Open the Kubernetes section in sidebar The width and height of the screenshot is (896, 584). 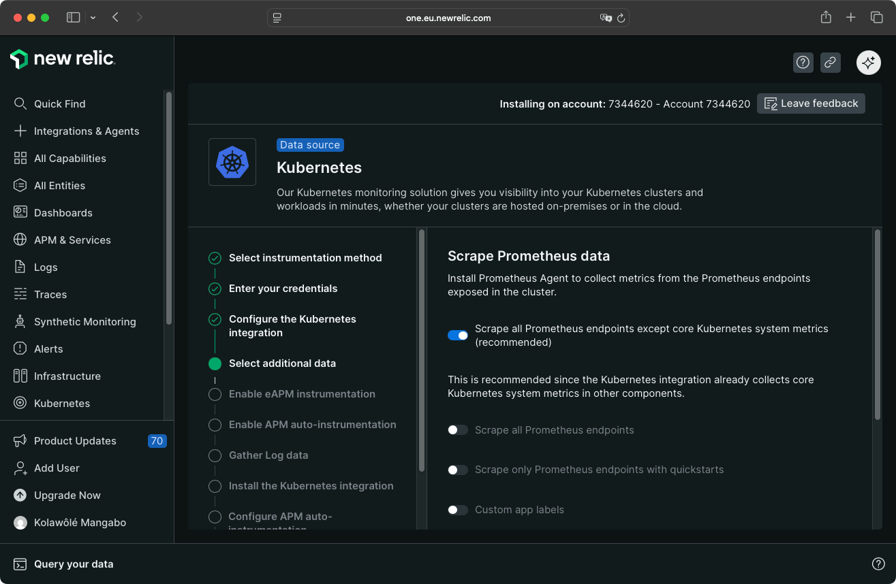coord(63,403)
